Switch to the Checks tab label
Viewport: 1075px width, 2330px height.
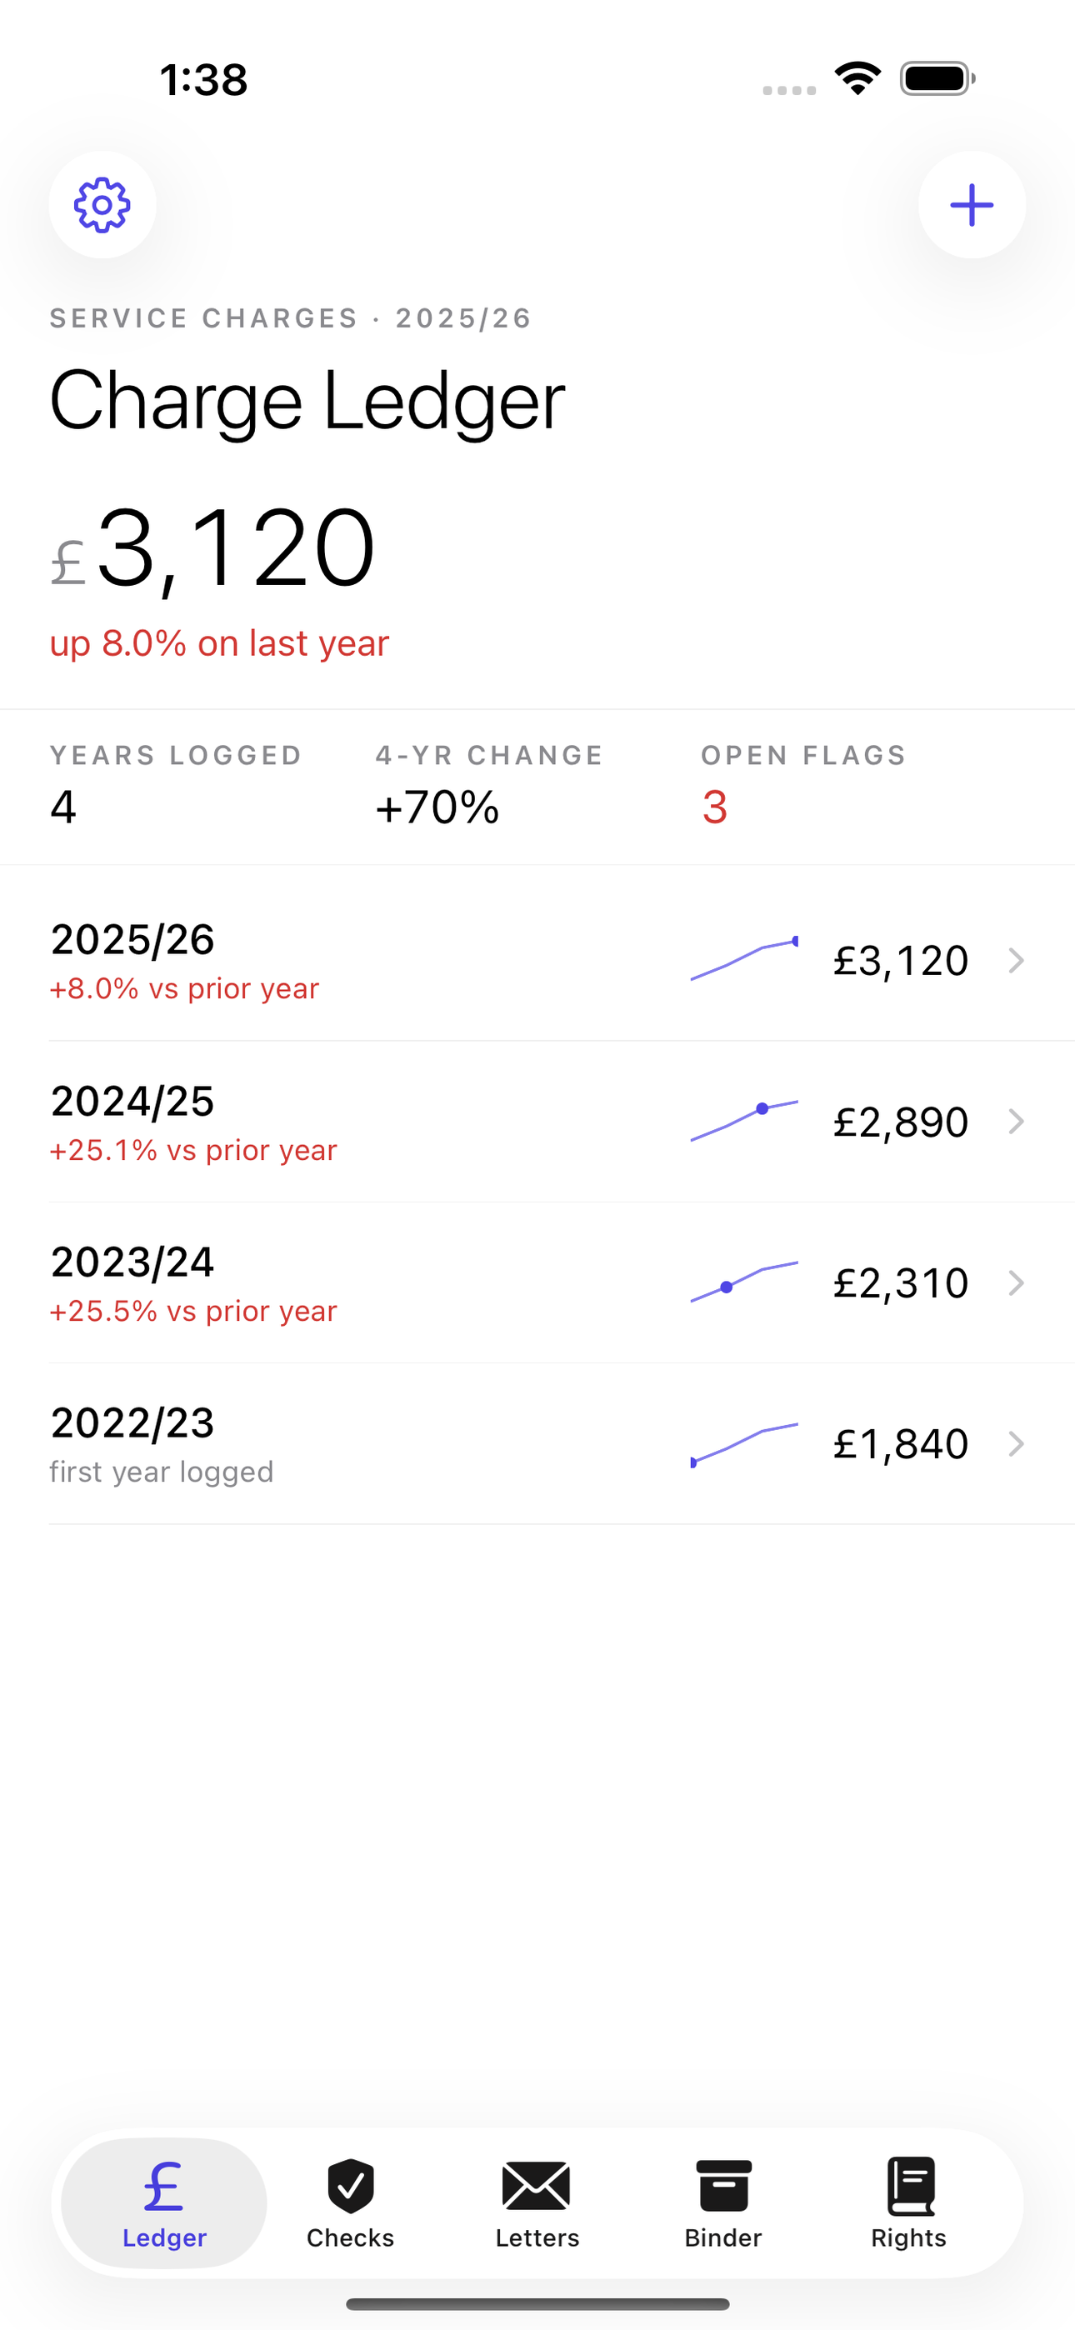(350, 2237)
